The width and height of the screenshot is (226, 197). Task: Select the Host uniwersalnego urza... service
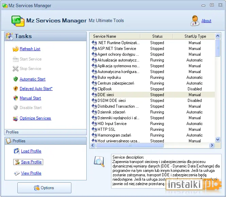[153, 141]
